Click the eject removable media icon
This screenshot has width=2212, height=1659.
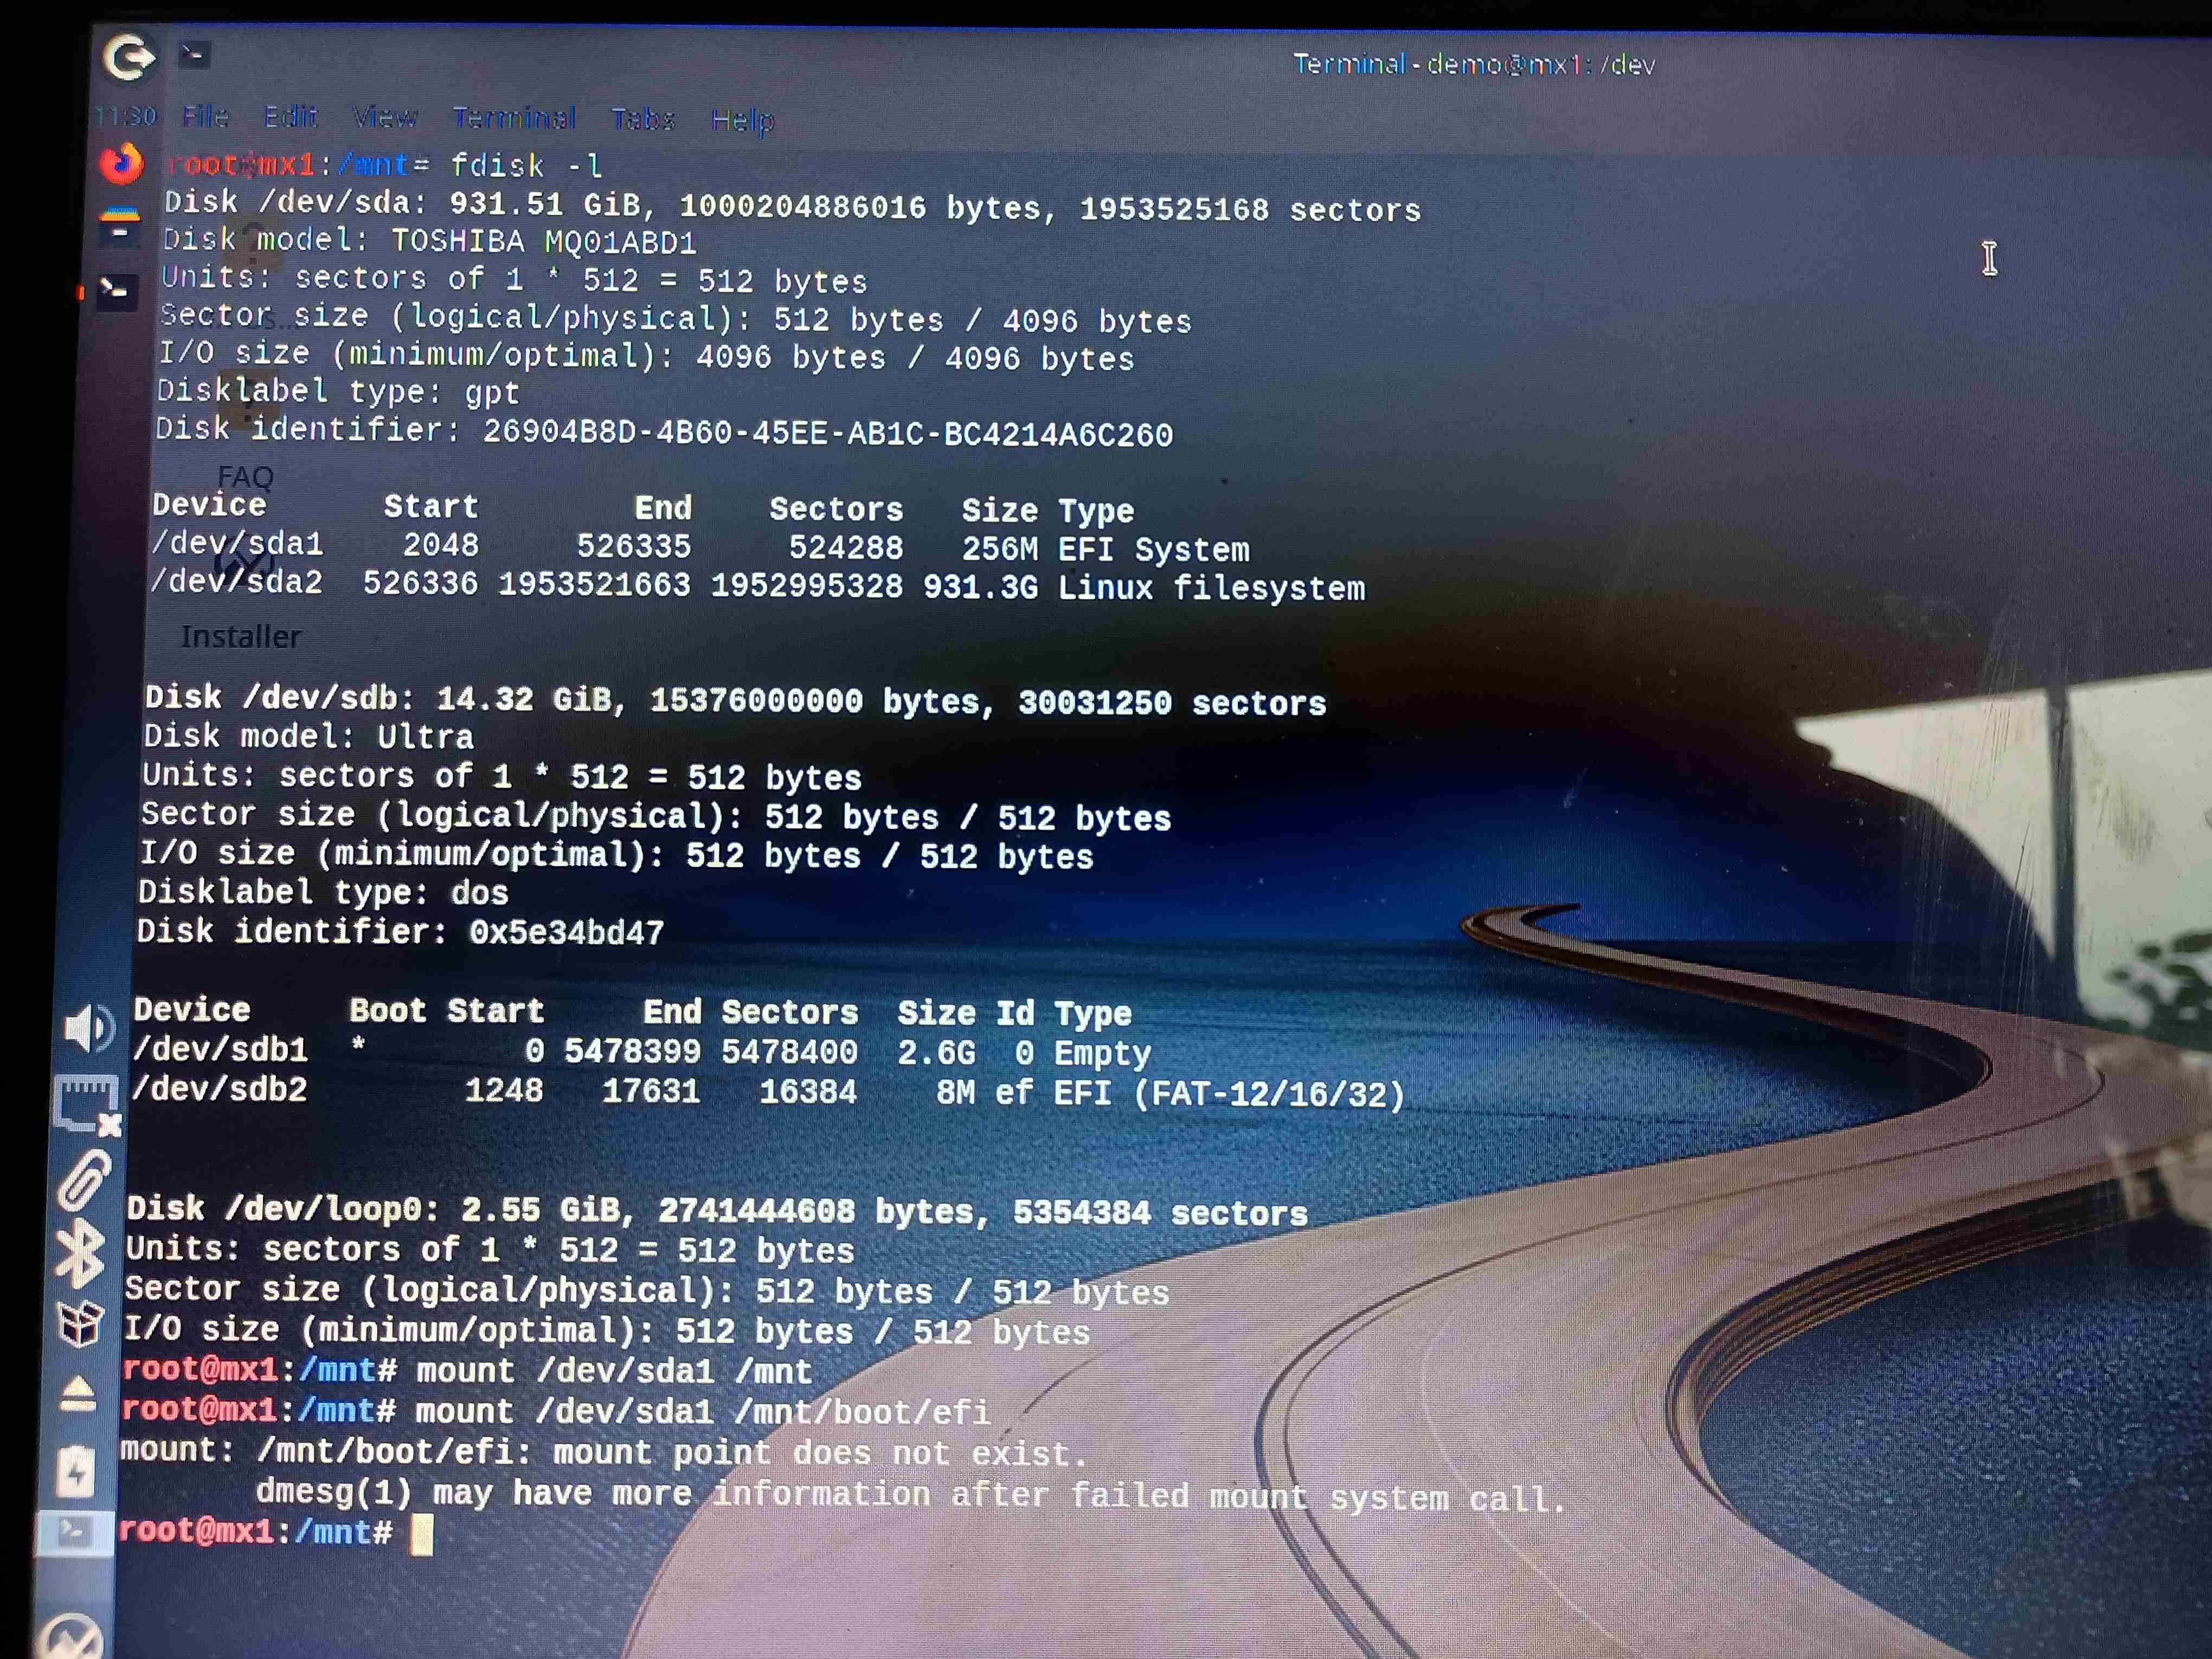click(78, 1394)
